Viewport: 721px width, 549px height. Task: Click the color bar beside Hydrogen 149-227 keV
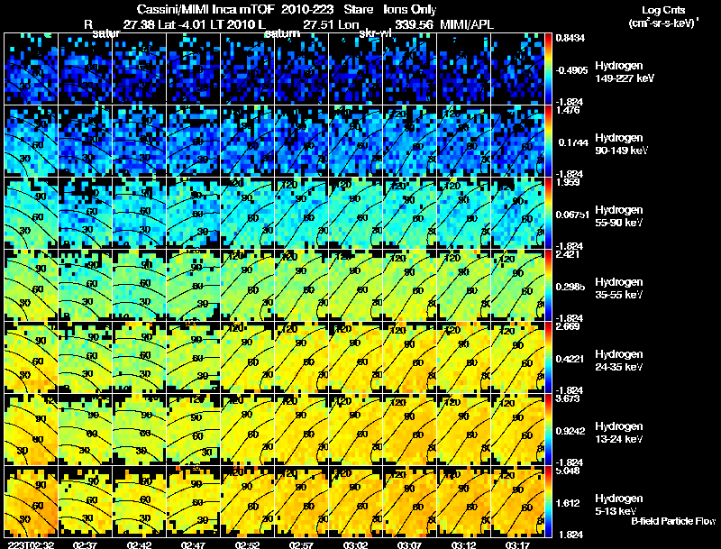pyautogui.click(x=548, y=69)
